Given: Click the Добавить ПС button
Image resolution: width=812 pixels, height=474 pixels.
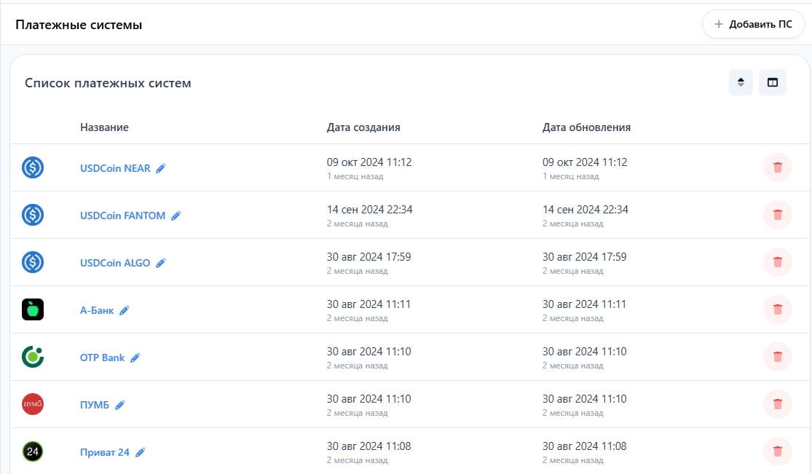Looking at the screenshot, I should [x=753, y=24].
